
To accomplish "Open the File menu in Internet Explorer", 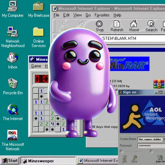I will pos(56,15).
